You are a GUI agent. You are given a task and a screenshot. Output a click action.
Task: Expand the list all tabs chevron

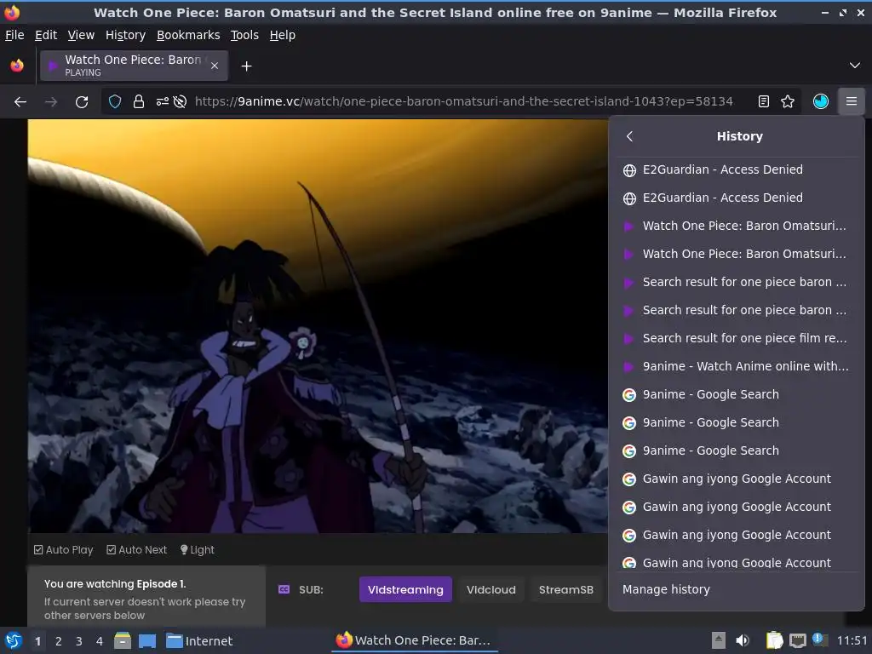(855, 66)
